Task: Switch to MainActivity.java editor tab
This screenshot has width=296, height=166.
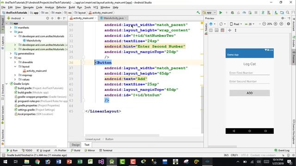Action: point(113,18)
